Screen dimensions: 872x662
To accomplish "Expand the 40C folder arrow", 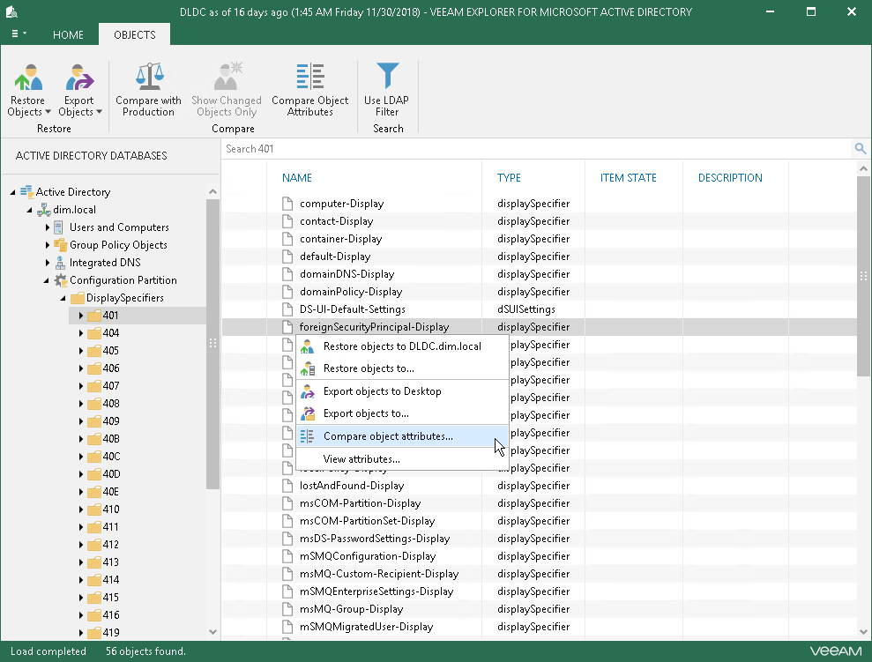I will 80,457.
